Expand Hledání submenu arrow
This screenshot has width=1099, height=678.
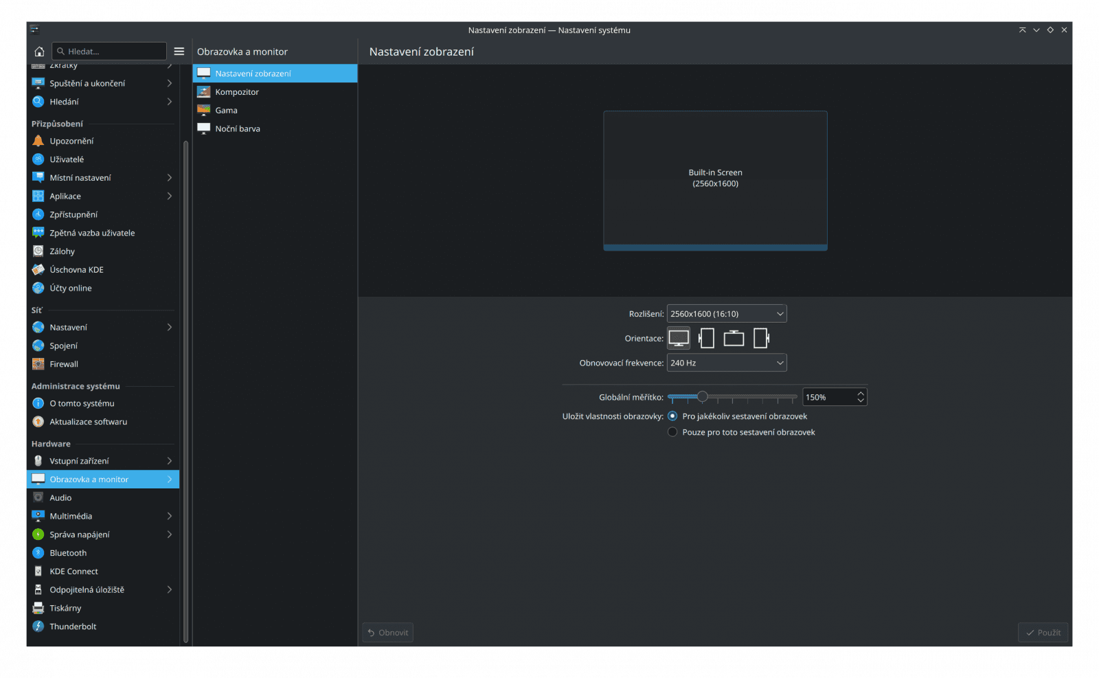(x=170, y=102)
